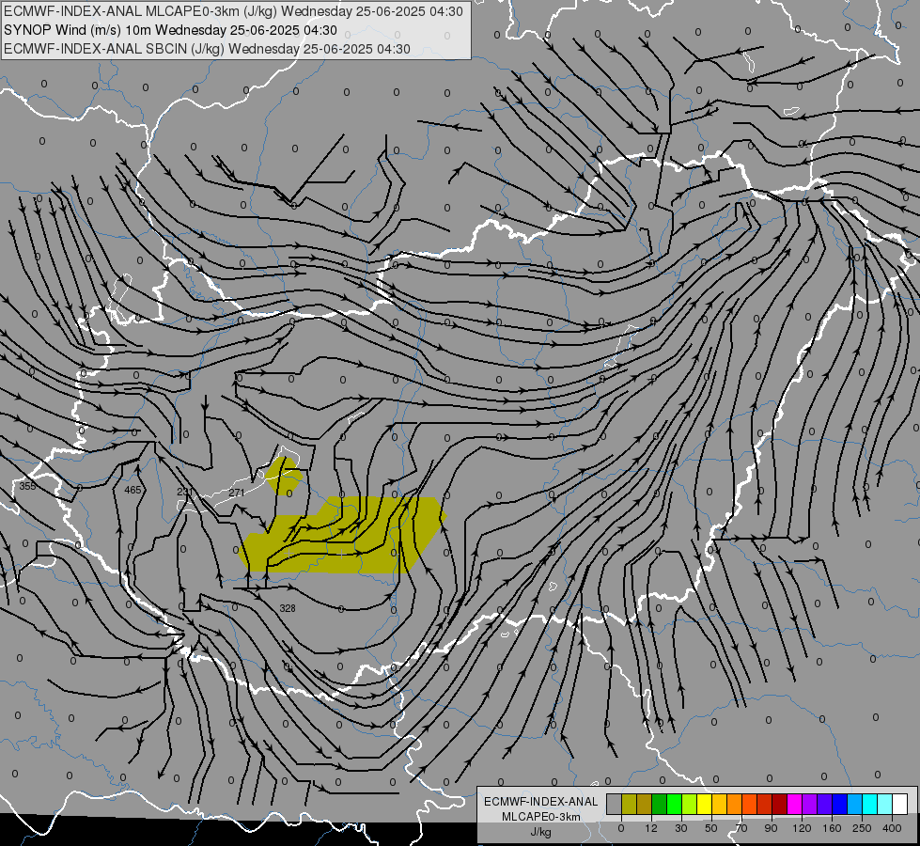Pick the pure yellow swatch left of 50

(705, 804)
